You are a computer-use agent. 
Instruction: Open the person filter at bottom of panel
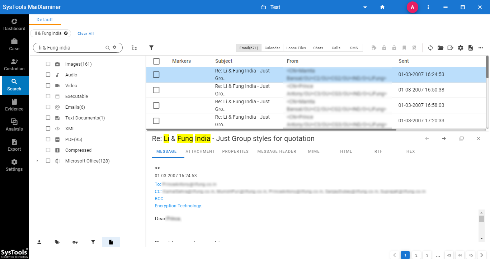coord(39,242)
